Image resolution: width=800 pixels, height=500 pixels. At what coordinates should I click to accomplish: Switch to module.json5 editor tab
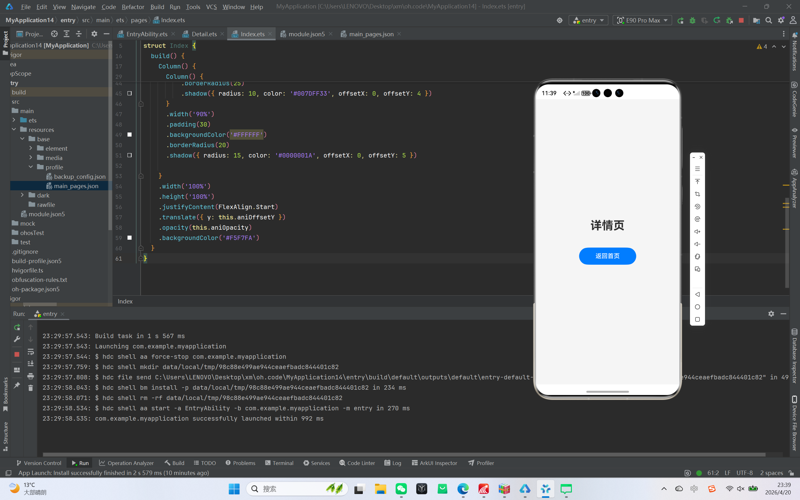click(307, 34)
